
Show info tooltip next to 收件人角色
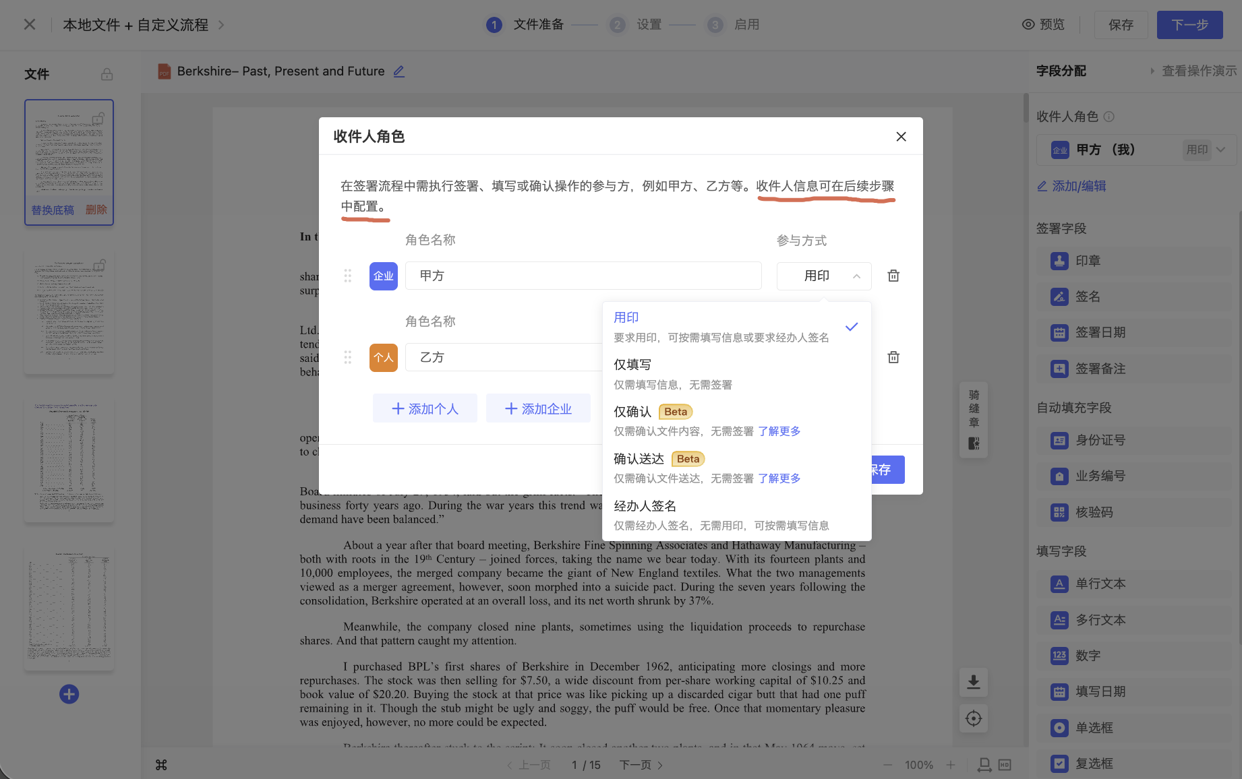coord(1109,117)
